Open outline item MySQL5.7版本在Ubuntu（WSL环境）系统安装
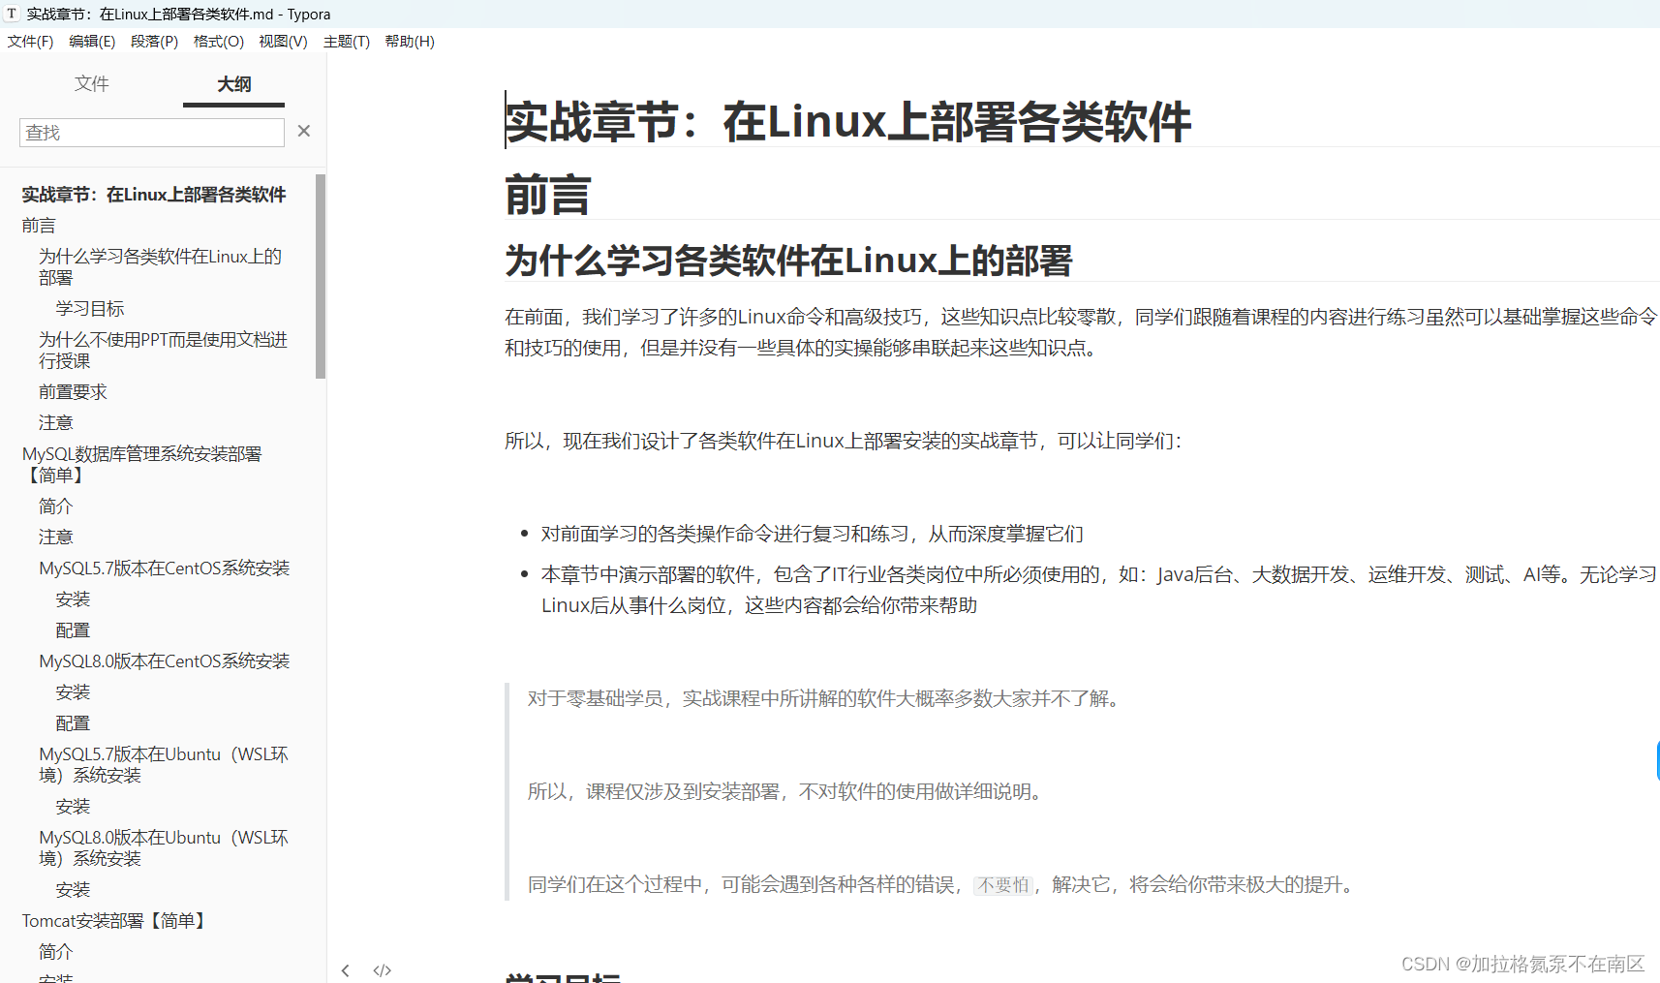This screenshot has width=1660, height=983. click(164, 765)
